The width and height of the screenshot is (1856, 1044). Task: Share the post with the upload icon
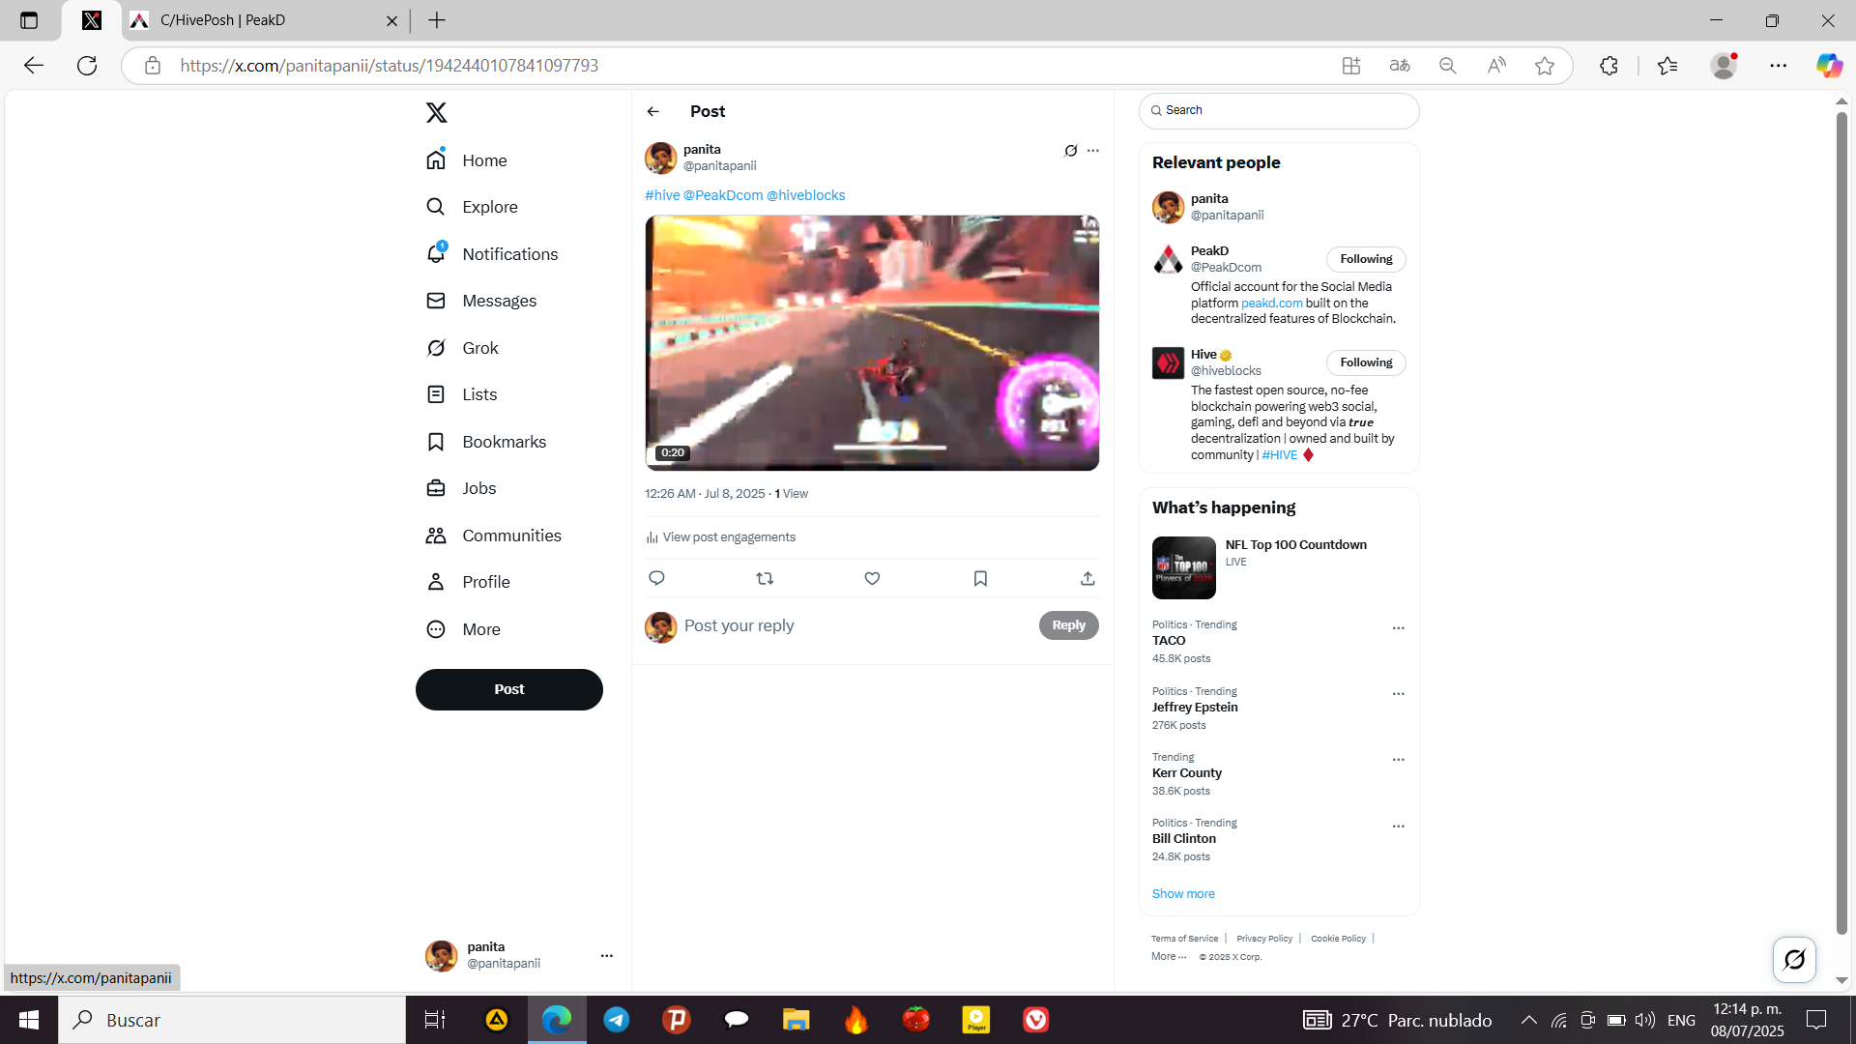click(x=1087, y=578)
